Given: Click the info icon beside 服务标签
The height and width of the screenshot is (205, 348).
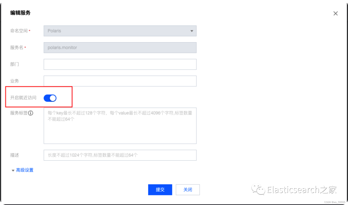Looking at the screenshot, I should (31, 113).
